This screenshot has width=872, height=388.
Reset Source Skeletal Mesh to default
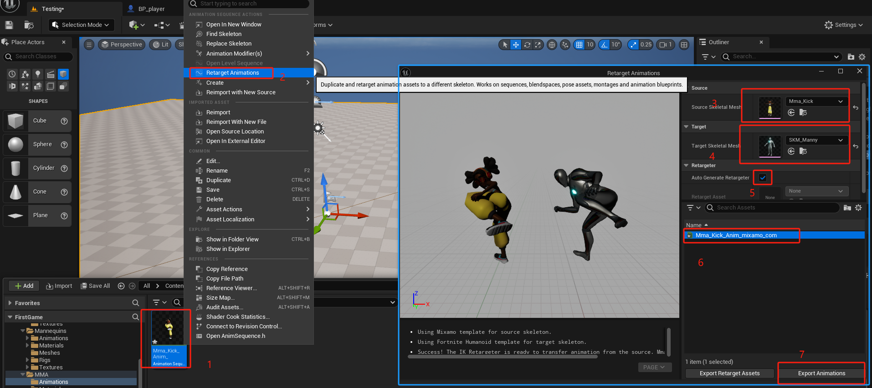coord(856,107)
